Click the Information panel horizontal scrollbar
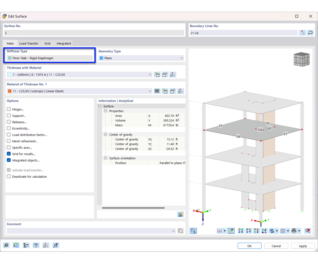 pos(133,208)
